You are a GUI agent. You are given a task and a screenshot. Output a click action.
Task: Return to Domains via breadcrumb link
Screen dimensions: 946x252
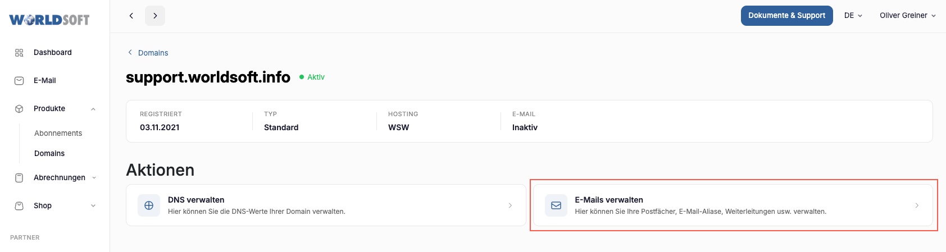coord(153,53)
